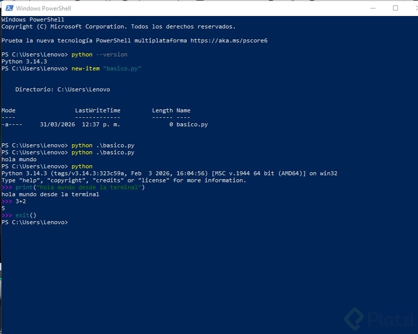Screen dimensions: 418x334
Task: Click the result '5' output
Action: (3, 208)
